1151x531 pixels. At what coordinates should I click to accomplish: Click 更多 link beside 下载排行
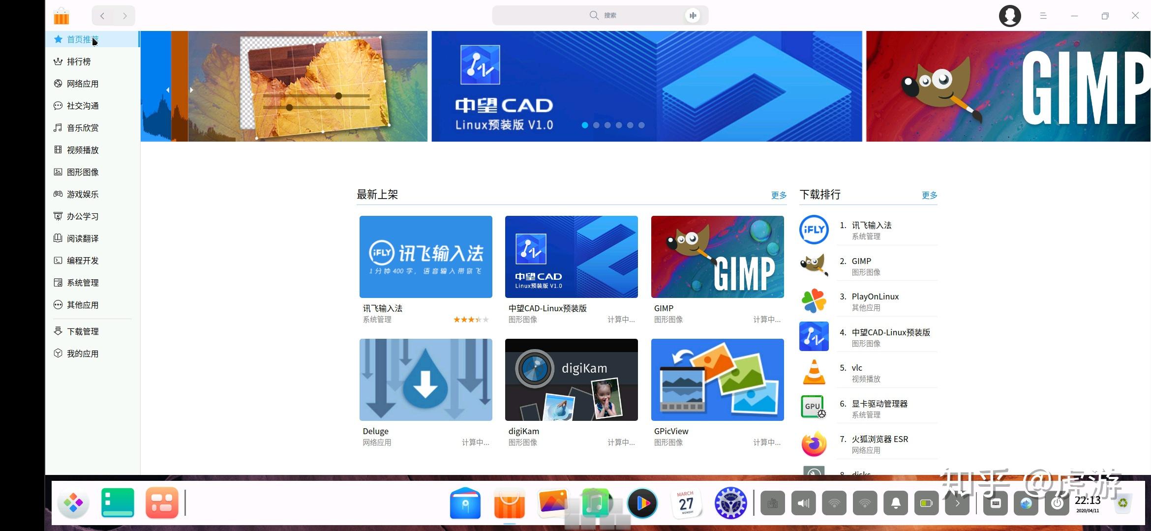click(x=929, y=195)
